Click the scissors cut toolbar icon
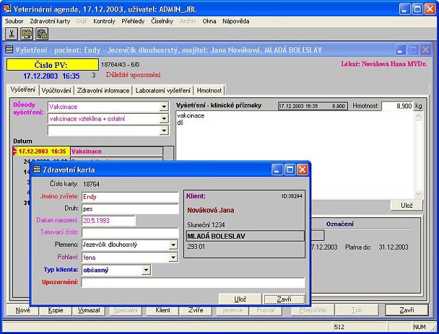Viewport: 439px width, 334px height. tap(12, 34)
